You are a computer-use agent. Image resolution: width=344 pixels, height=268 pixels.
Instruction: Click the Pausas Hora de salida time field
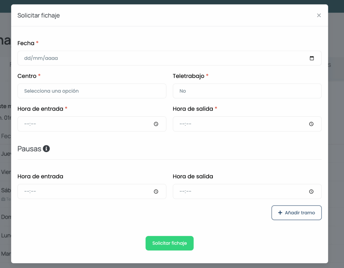coord(239,192)
